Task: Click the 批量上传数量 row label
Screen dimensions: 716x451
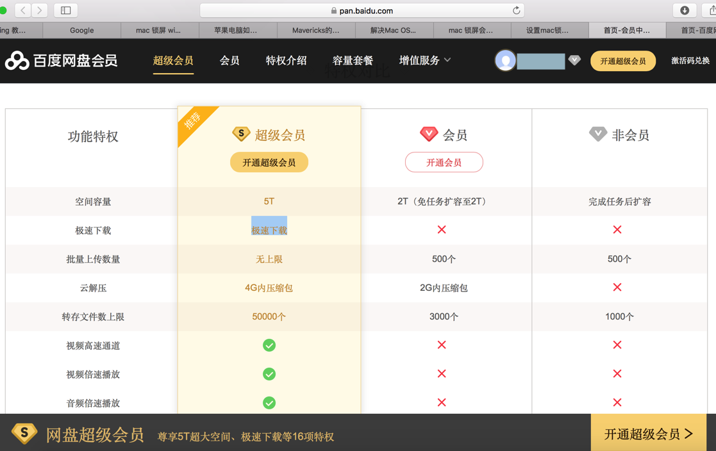Action: [x=93, y=259]
